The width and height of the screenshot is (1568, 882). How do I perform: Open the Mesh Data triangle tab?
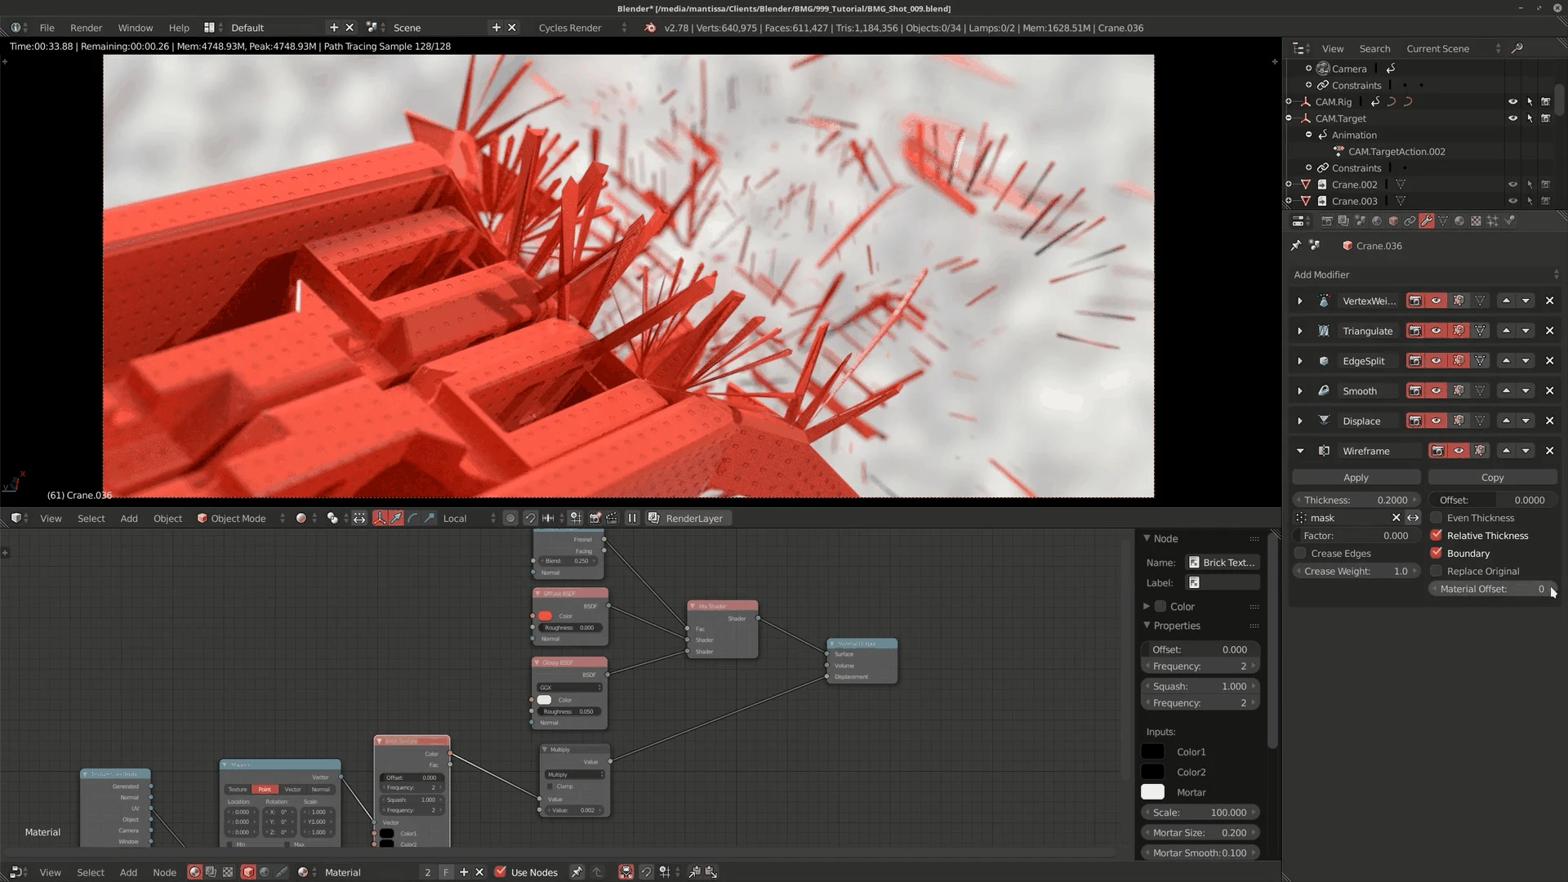tap(1443, 220)
